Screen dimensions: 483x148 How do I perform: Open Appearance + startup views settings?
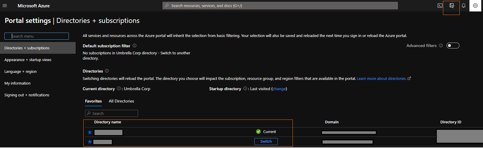pyautogui.click(x=38, y=60)
